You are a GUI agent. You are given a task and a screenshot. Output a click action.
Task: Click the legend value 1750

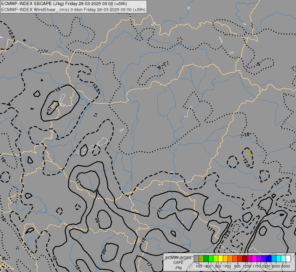(257, 266)
